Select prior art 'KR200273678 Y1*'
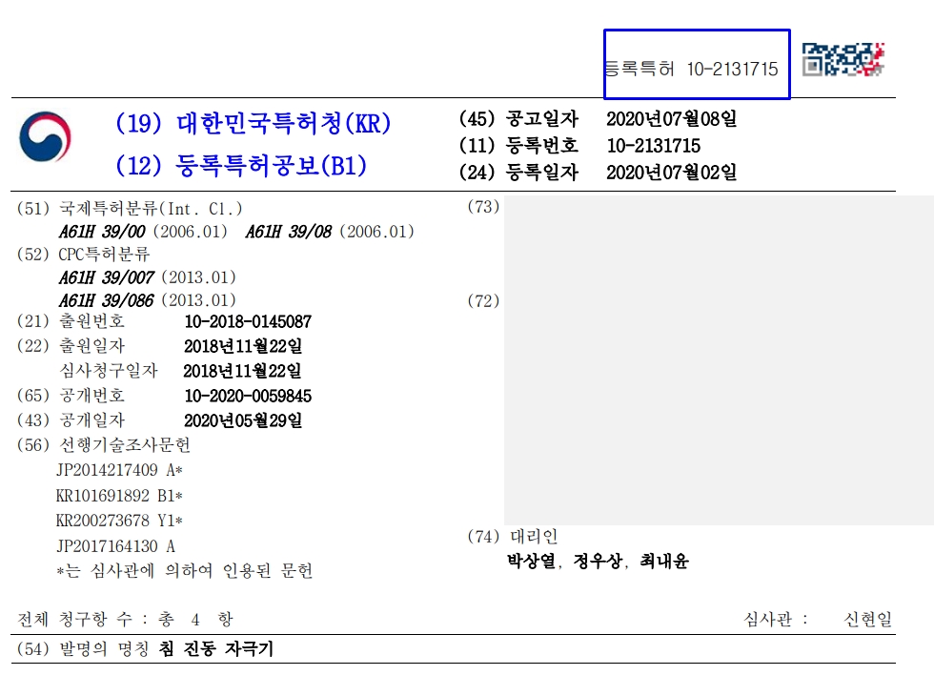Viewport: 934px width, 696px height. (x=119, y=521)
